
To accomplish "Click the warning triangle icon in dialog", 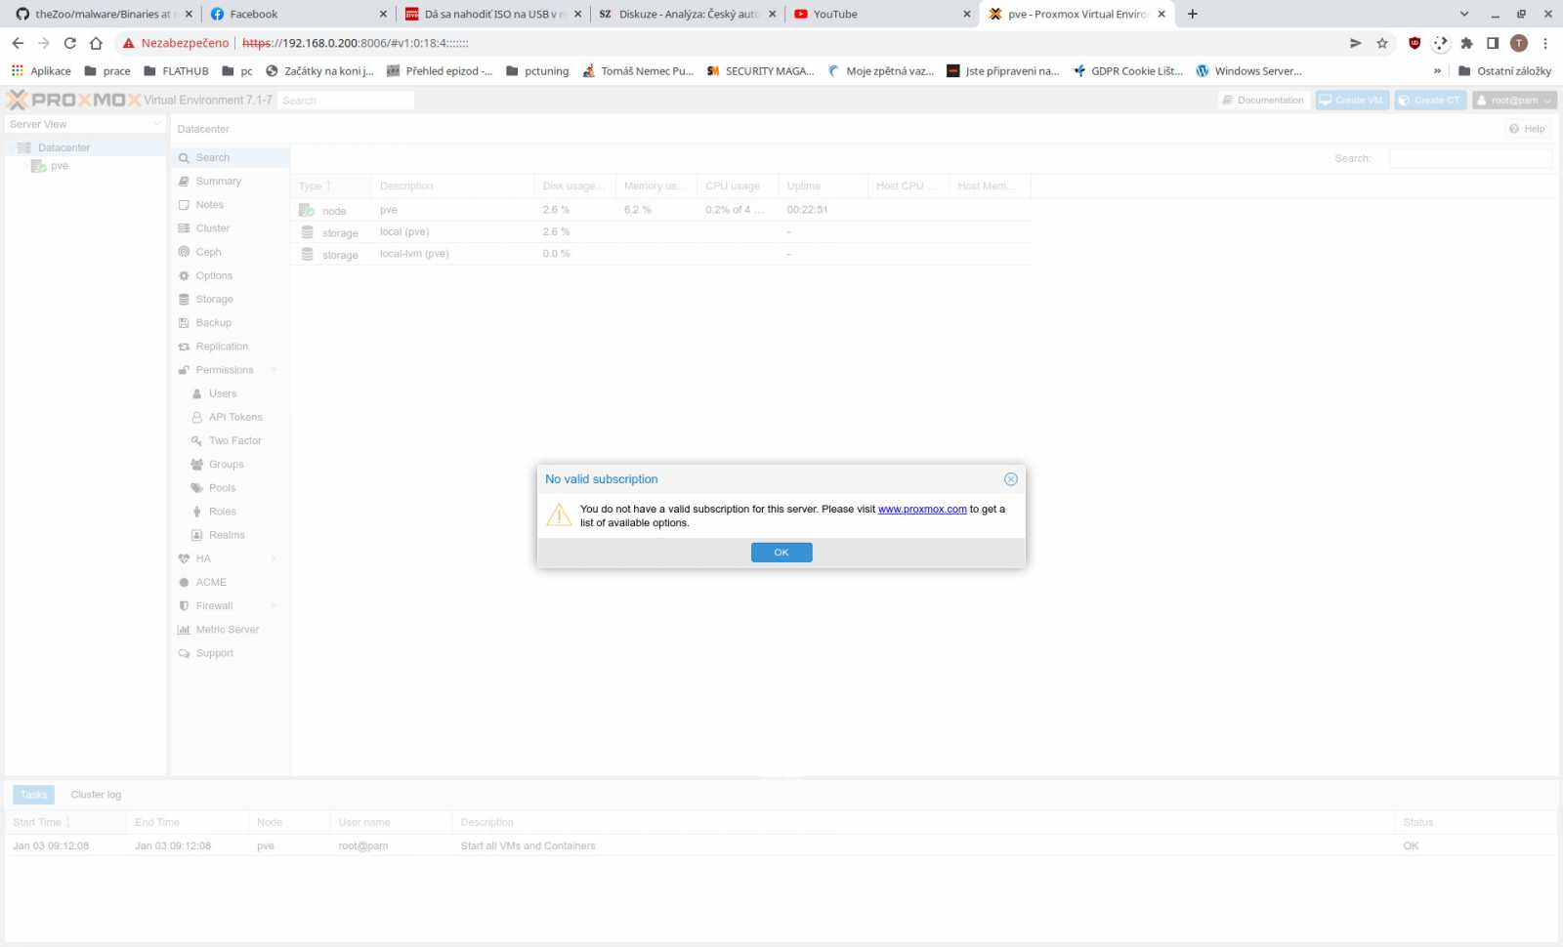I will pyautogui.click(x=559, y=515).
